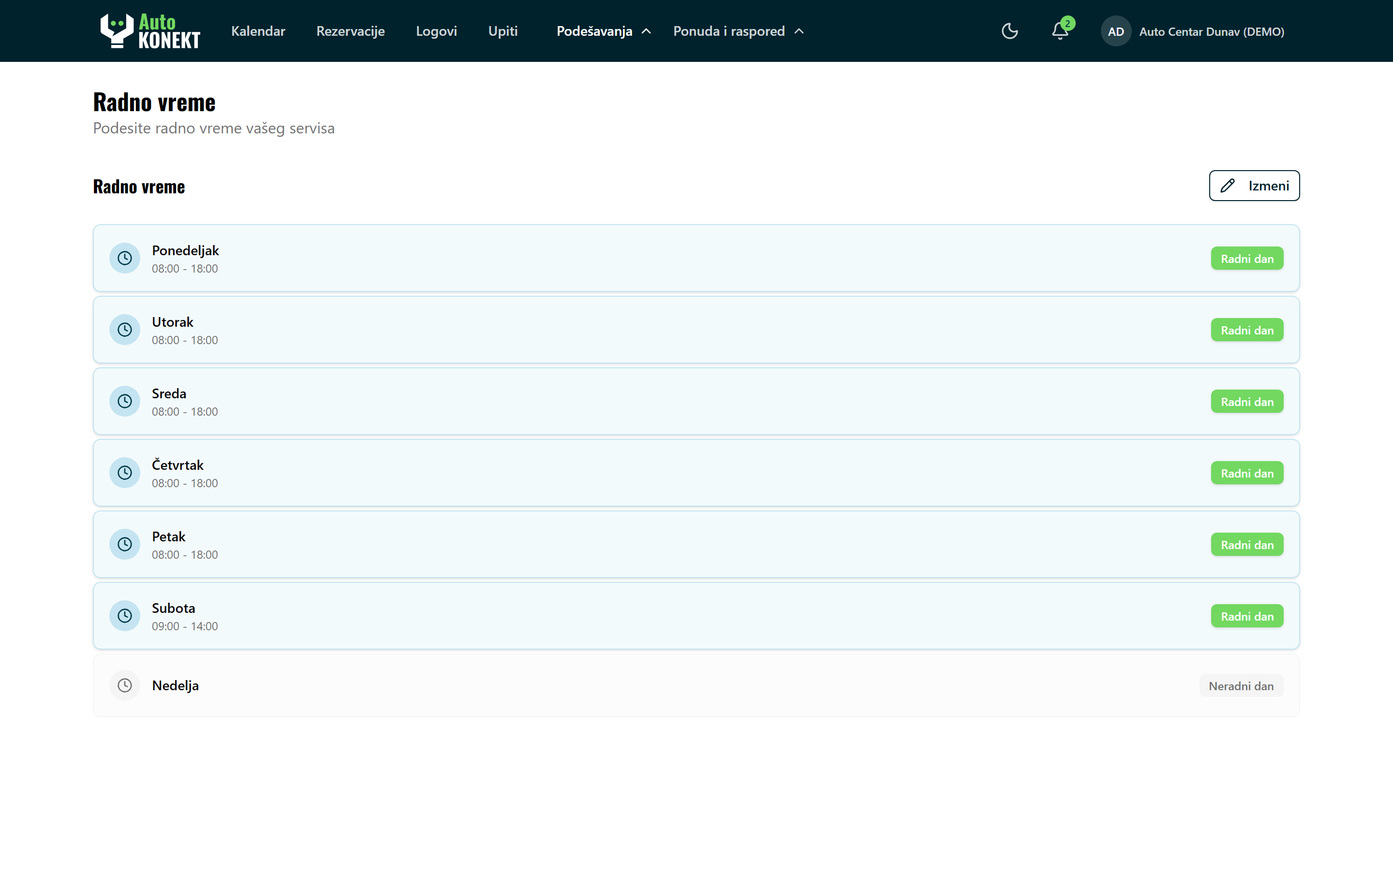Select the Utorak day label
The image size is (1393, 870).
(x=173, y=321)
